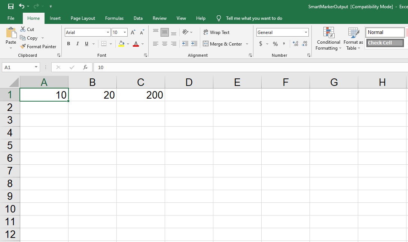Screen dimensions: 408x242
Task: Select the Italic formatting icon
Action: click(77, 44)
